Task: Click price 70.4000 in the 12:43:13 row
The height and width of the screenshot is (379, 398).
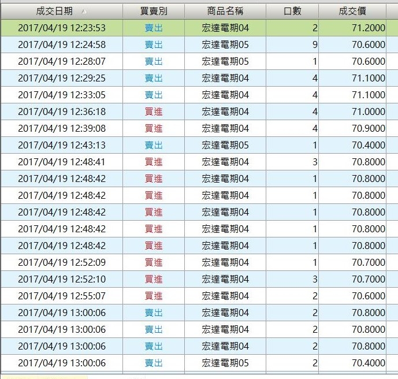Action: click(x=369, y=145)
